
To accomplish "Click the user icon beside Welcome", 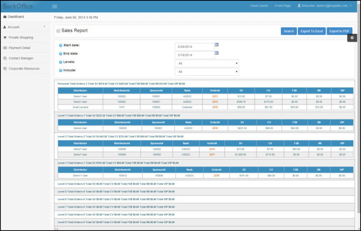I will [x=299, y=6].
